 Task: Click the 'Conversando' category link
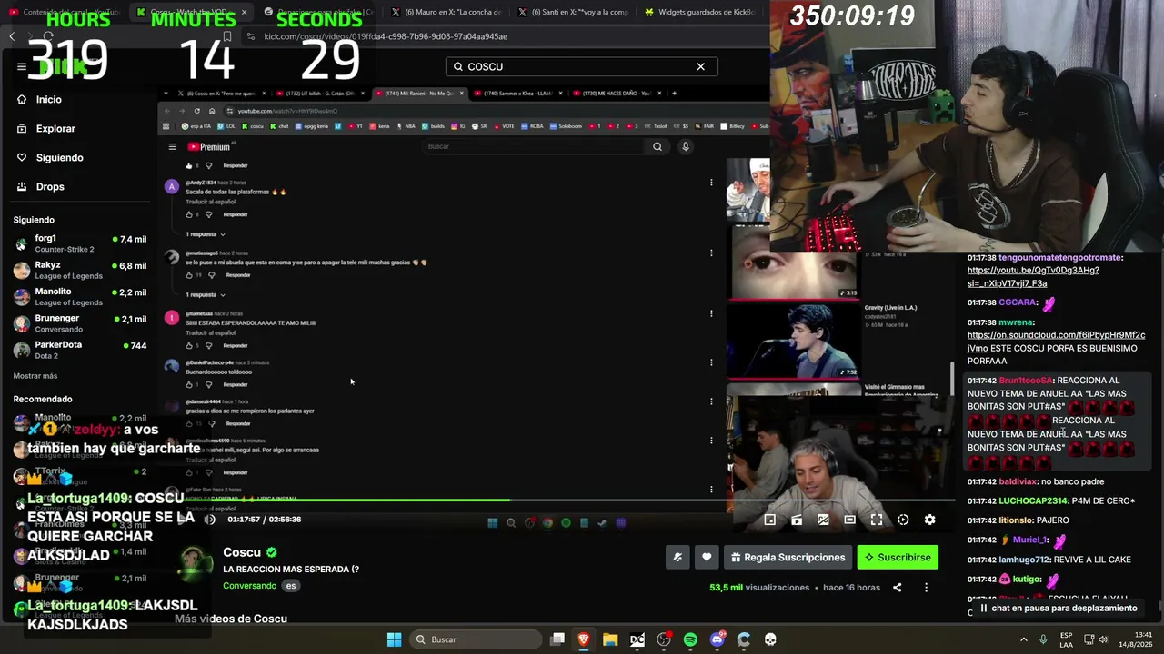click(x=249, y=586)
